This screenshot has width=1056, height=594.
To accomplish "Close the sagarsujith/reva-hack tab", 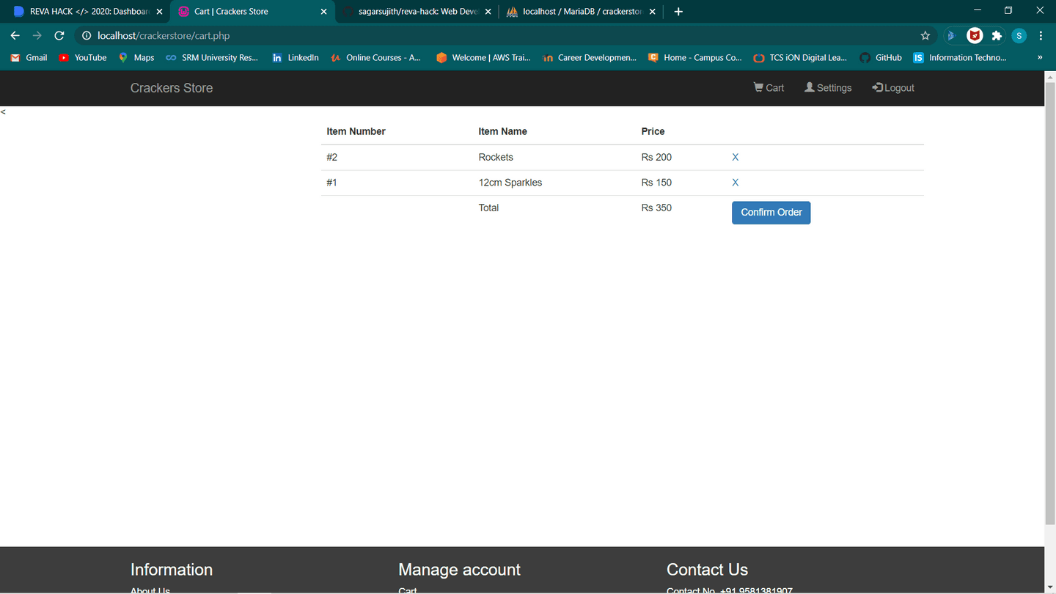I will (488, 12).
